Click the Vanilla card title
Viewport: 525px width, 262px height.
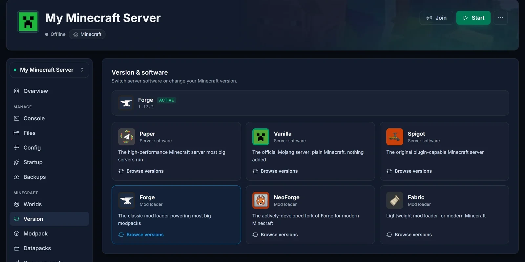pyautogui.click(x=283, y=134)
